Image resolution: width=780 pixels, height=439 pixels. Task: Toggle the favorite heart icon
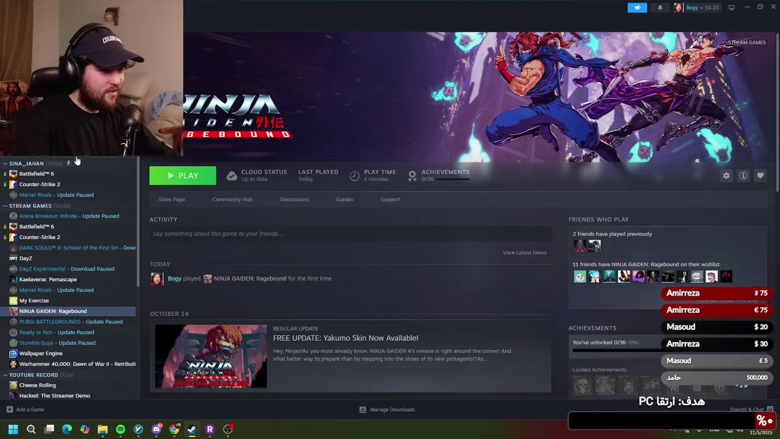tap(760, 176)
